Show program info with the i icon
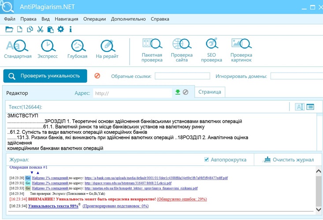Image resolution: width=323 pixels, height=220 pixels. pyautogui.click(x=71, y=29)
